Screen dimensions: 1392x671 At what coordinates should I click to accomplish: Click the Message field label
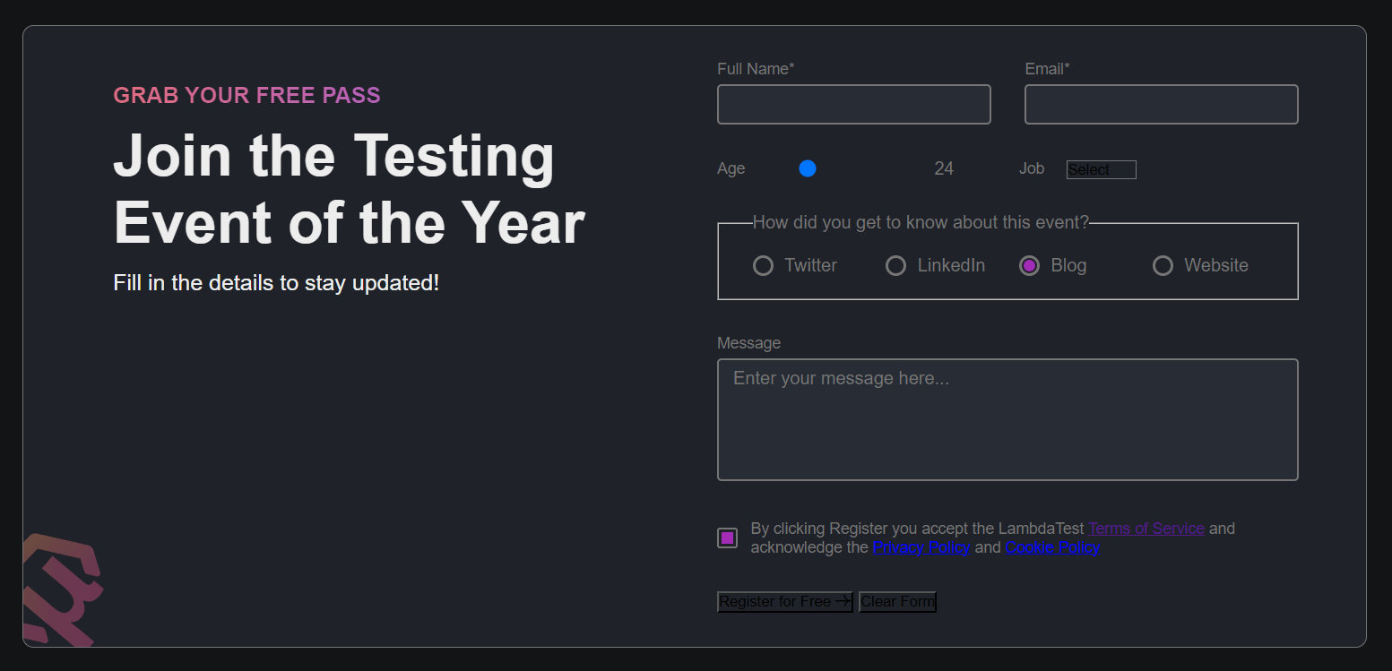748,343
